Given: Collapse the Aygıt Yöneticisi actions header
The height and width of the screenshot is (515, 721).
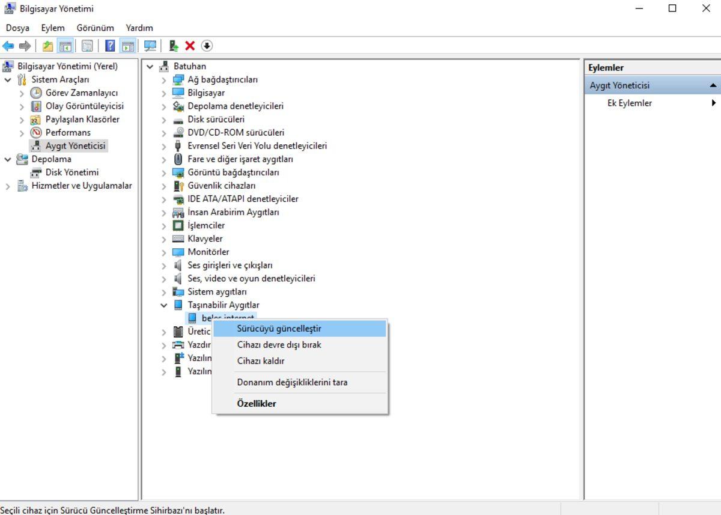Looking at the screenshot, I should 713,85.
